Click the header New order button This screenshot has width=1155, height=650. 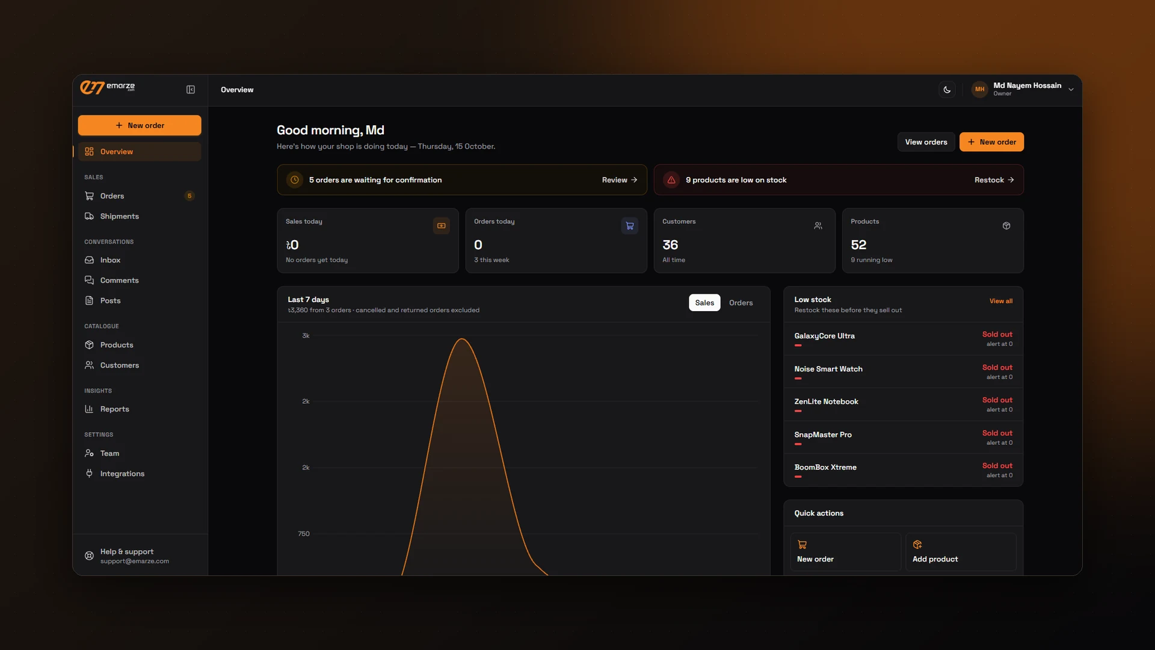[991, 142]
